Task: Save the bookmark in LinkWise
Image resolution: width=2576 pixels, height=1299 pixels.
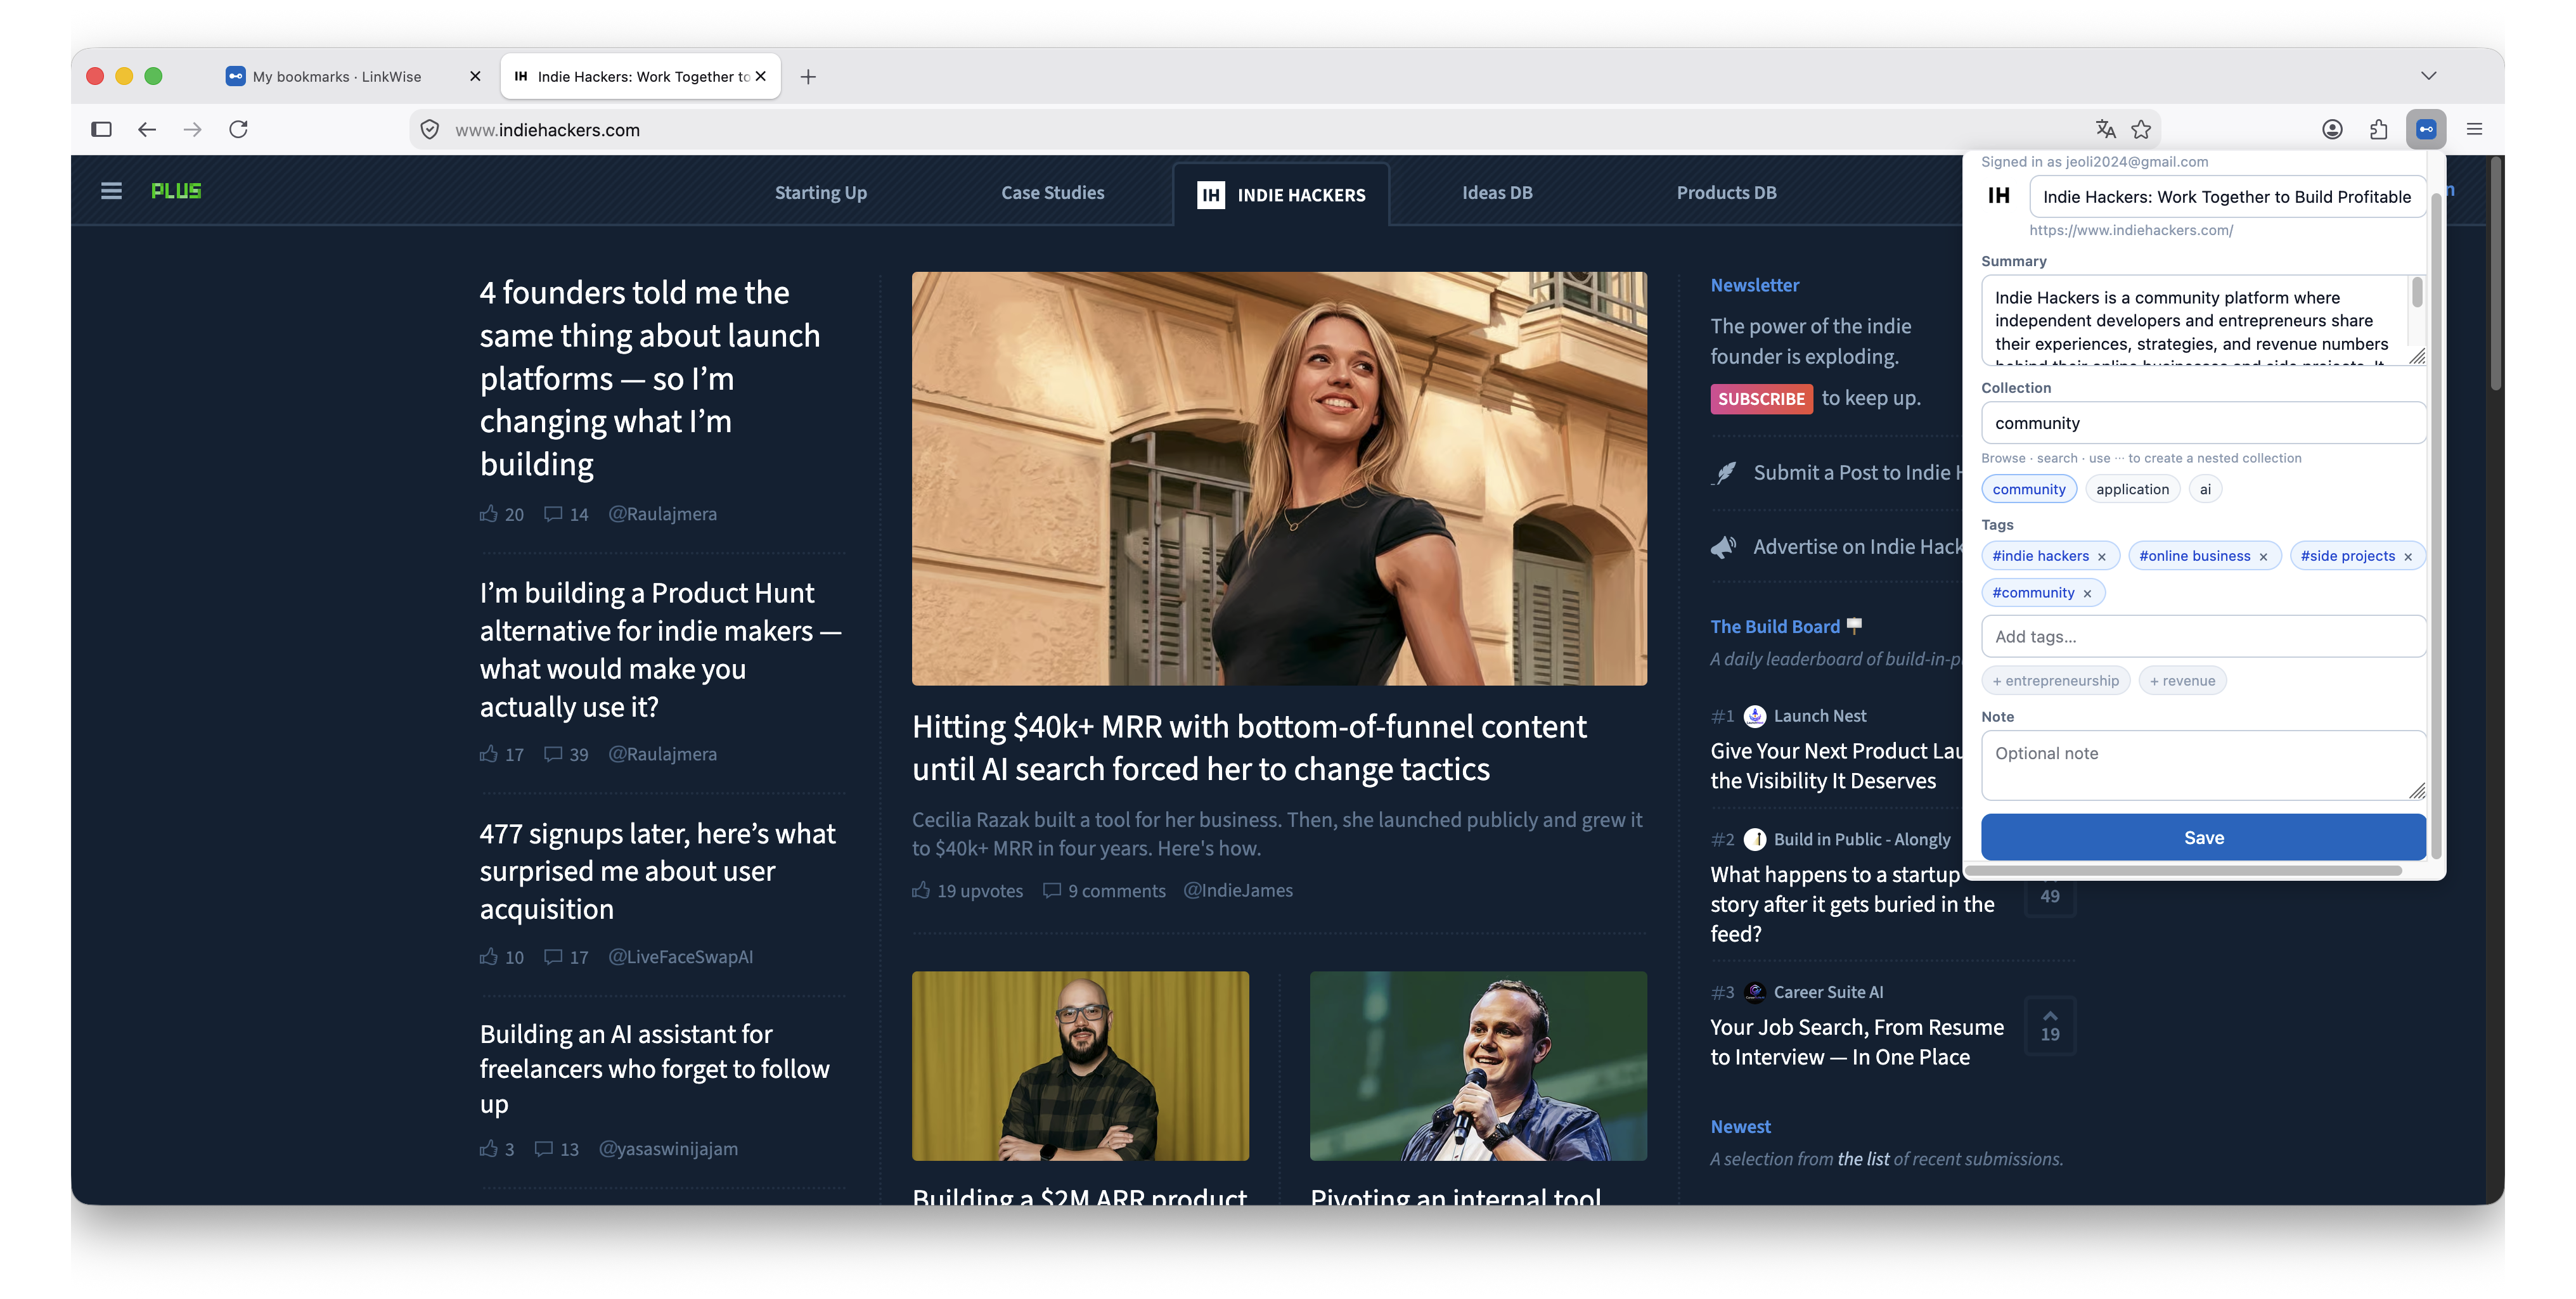Action: (x=2204, y=838)
